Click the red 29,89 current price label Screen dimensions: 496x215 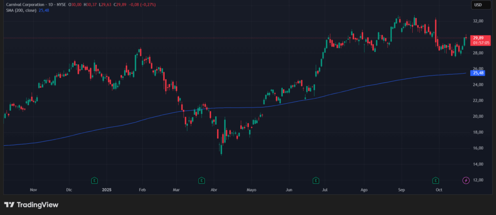479,38
